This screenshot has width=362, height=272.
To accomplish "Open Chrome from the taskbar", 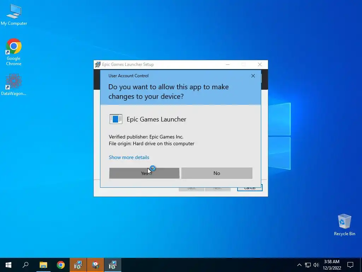I will point(61,265).
